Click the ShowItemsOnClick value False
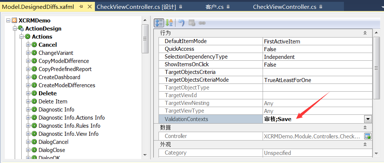 [x=317, y=65]
